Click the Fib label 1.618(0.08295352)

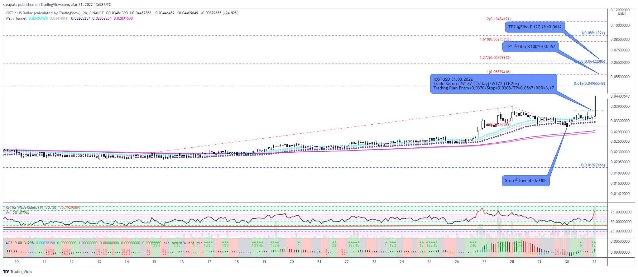[495, 39]
